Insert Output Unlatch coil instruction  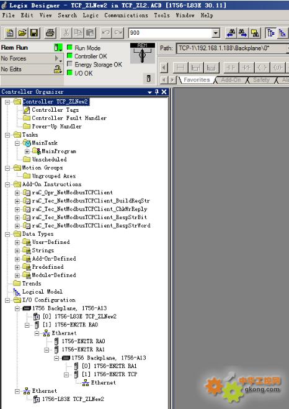278,68
